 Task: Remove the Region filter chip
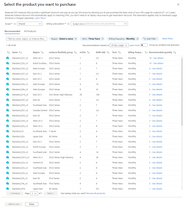[x=76, y=39]
